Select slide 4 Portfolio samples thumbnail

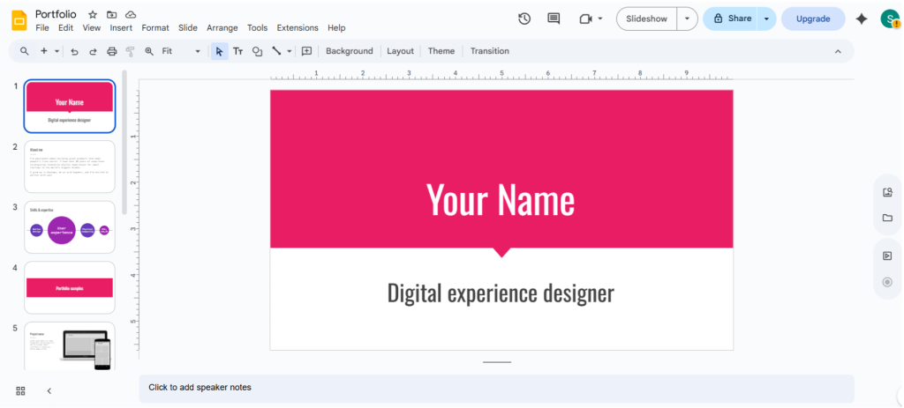[69, 288]
